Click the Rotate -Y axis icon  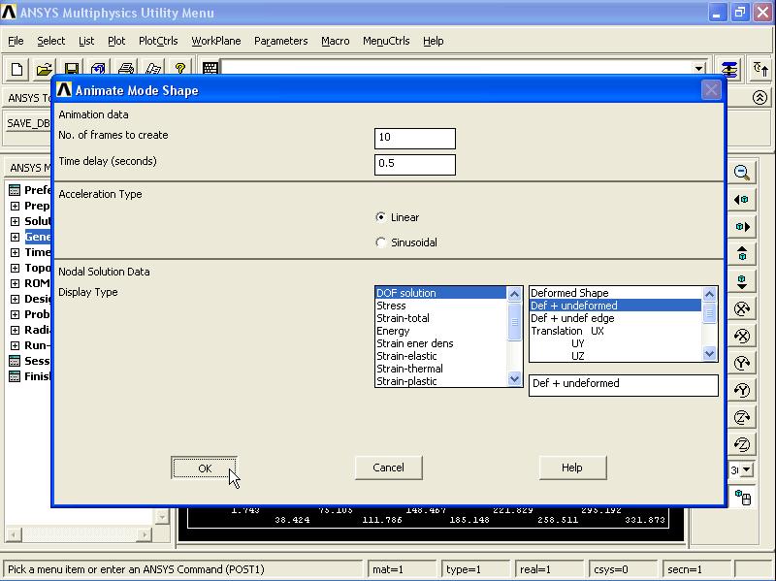[741, 391]
